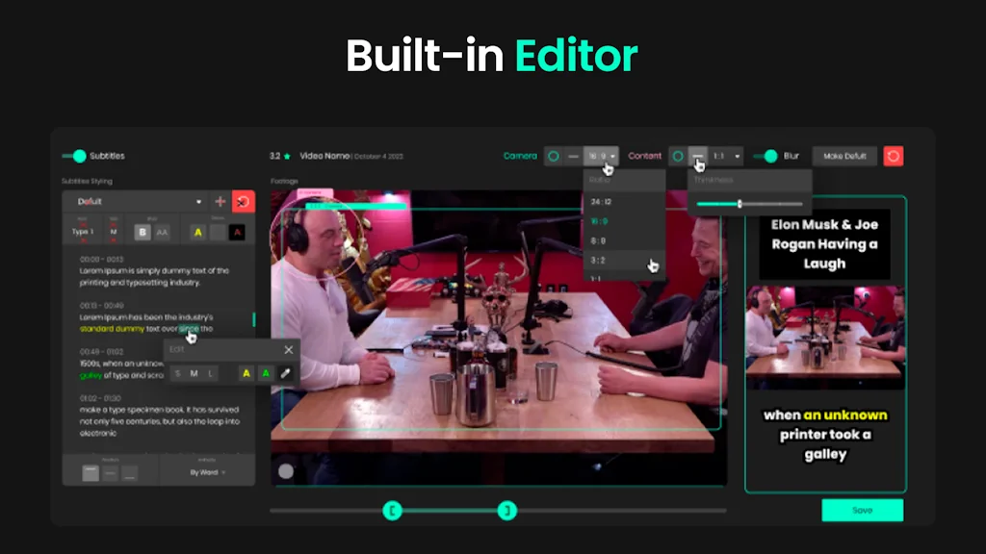
Task: Toggle bold formatting in subtitle styling
Action: [143, 233]
